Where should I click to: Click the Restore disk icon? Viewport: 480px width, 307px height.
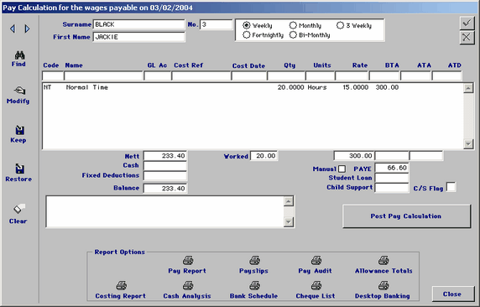(19, 169)
